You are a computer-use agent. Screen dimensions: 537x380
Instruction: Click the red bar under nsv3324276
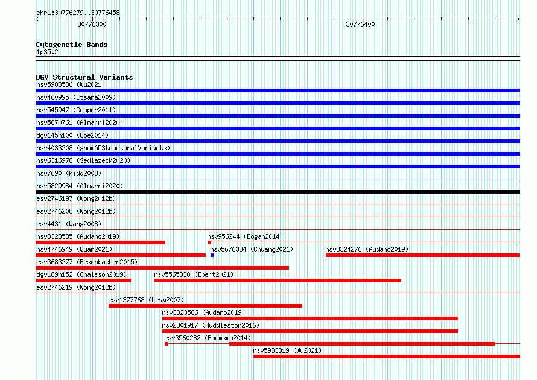[422, 255]
